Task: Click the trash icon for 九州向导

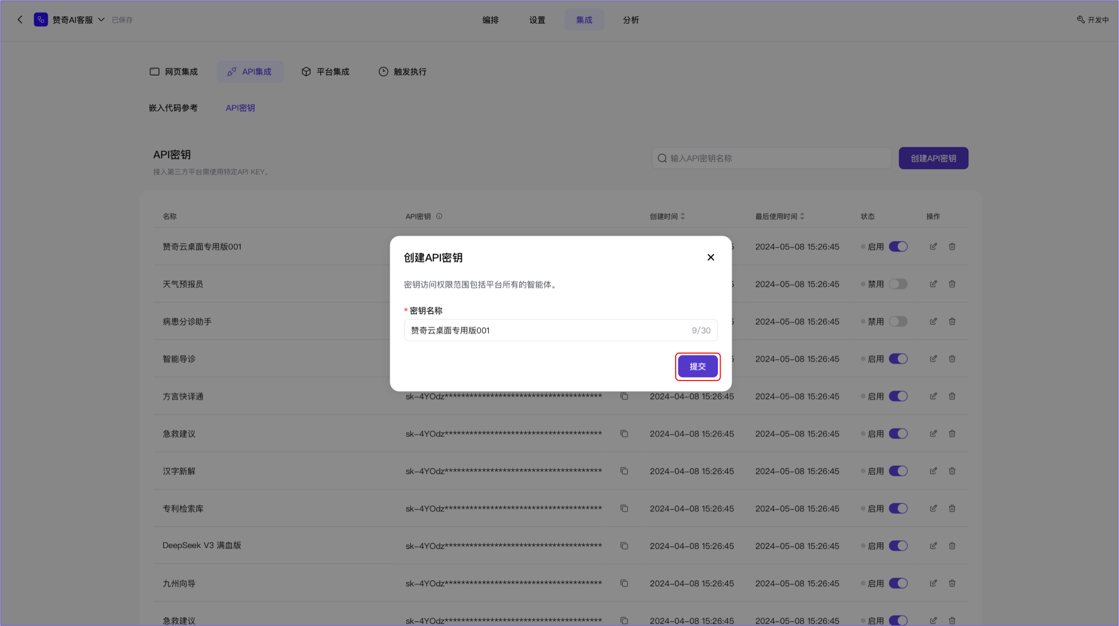Action: pyautogui.click(x=952, y=583)
